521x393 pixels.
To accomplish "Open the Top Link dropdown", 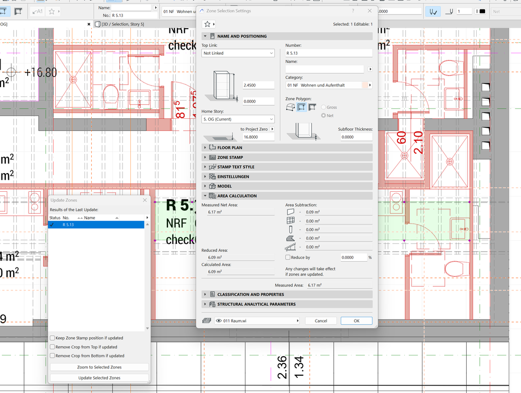I will (238, 53).
